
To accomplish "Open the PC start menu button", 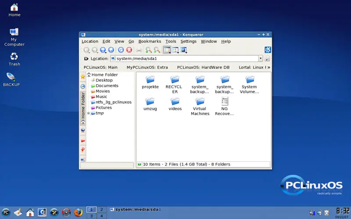I will (6, 212).
